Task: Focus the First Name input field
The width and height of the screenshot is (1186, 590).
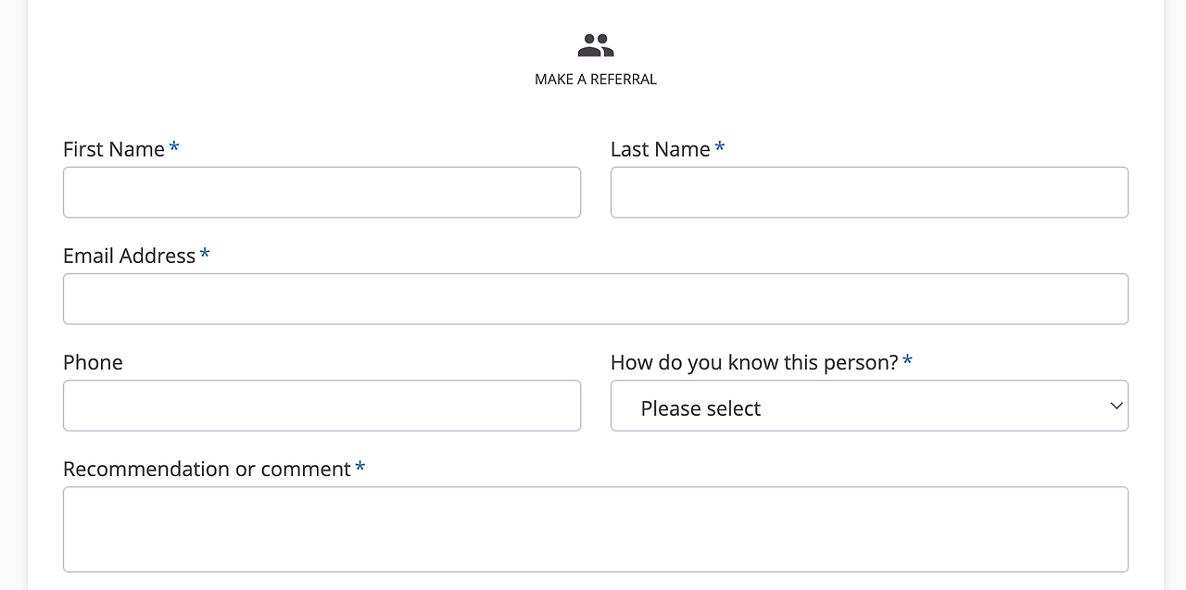Action: click(322, 193)
